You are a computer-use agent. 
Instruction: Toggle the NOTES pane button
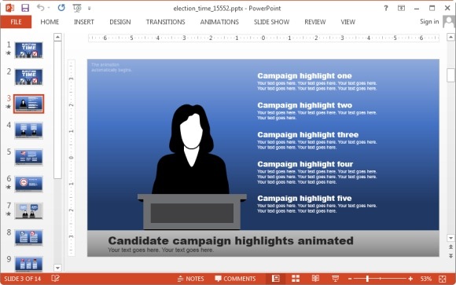coord(190,279)
